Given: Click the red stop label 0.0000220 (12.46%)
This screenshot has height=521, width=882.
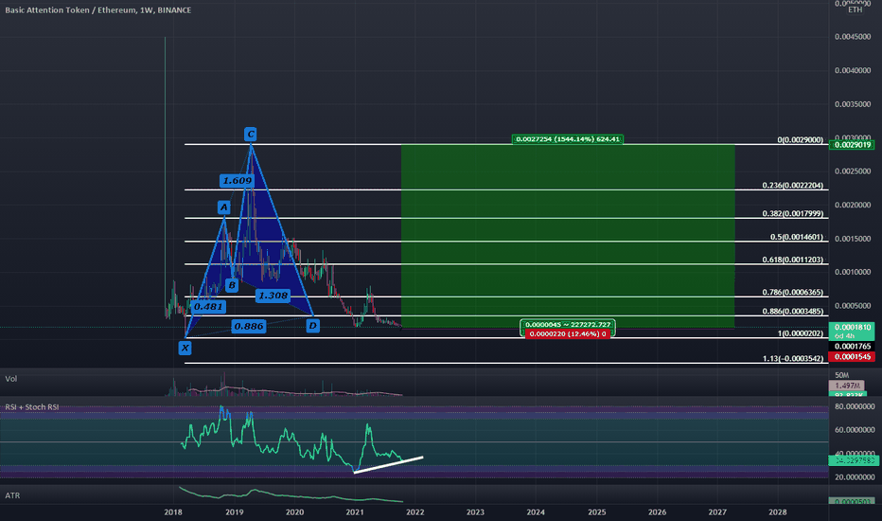Looking at the screenshot, I should click(568, 334).
